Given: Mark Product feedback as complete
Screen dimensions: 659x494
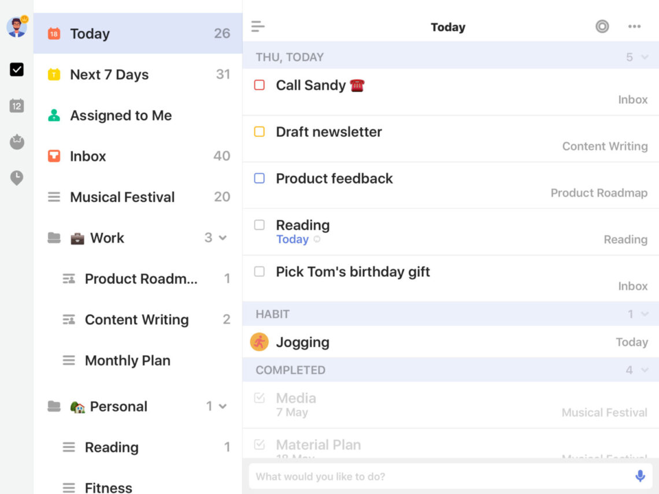Looking at the screenshot, I should click(x=260, y=179).
